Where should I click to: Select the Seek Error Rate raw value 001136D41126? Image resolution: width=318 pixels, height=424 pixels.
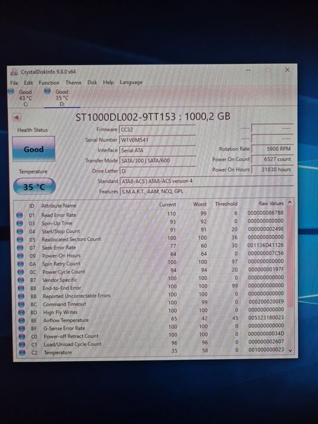click(265, 245)
